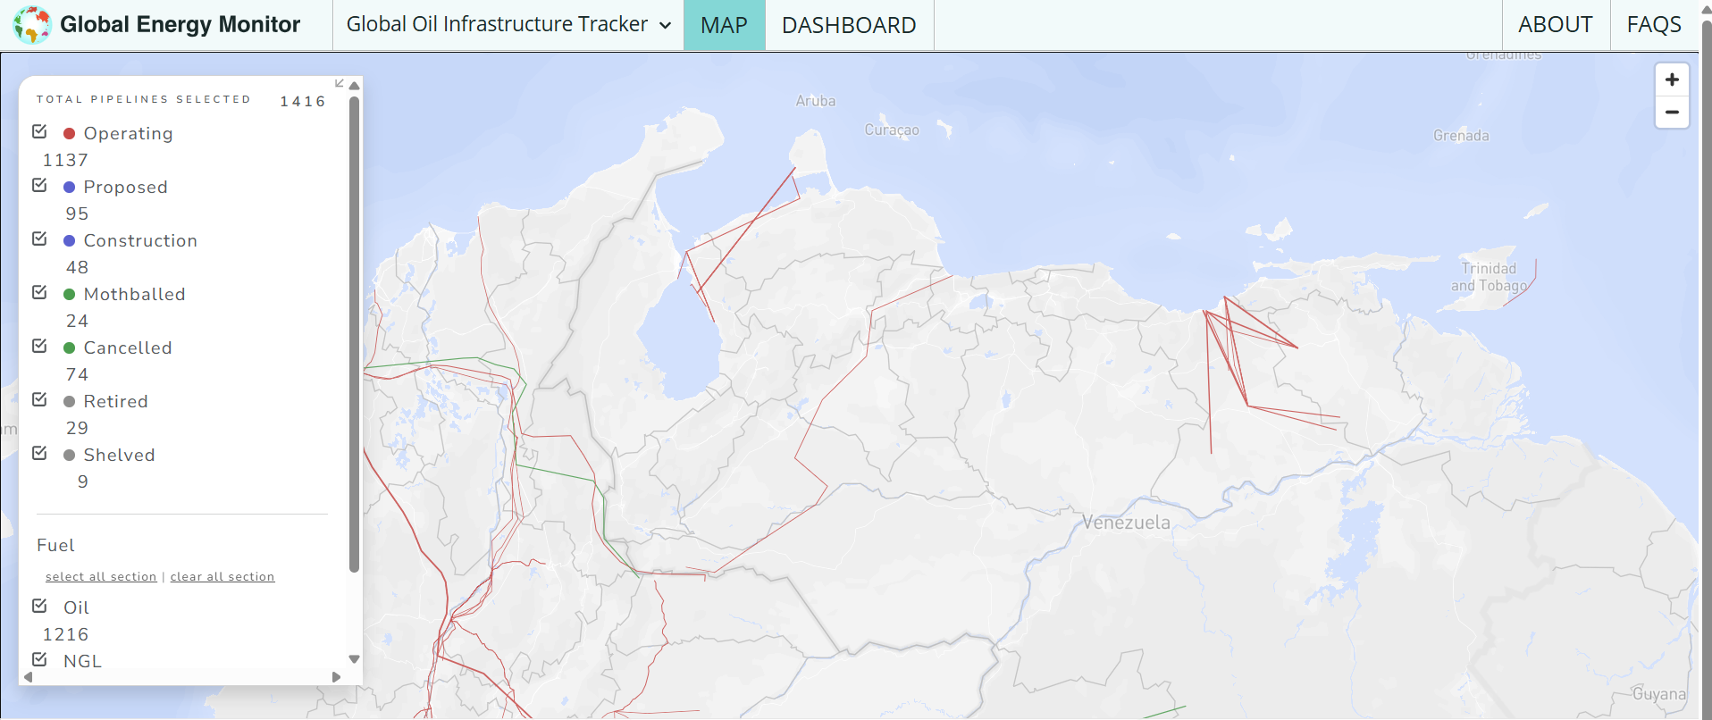This screenshot has height=720, width=1712.
Task: Click the legend scroll down arrow
Action: click(x=355, y=659)
